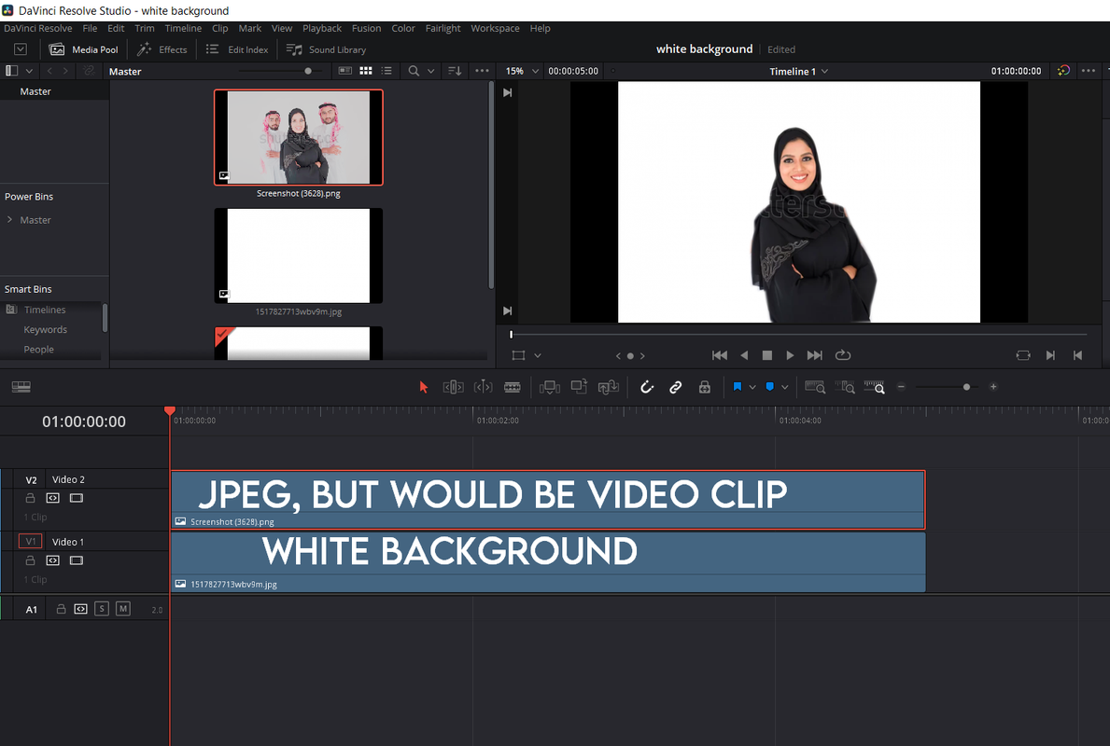Lock the Video 2 track
This screenshot has width=1110, height=746.
(31, 498)
